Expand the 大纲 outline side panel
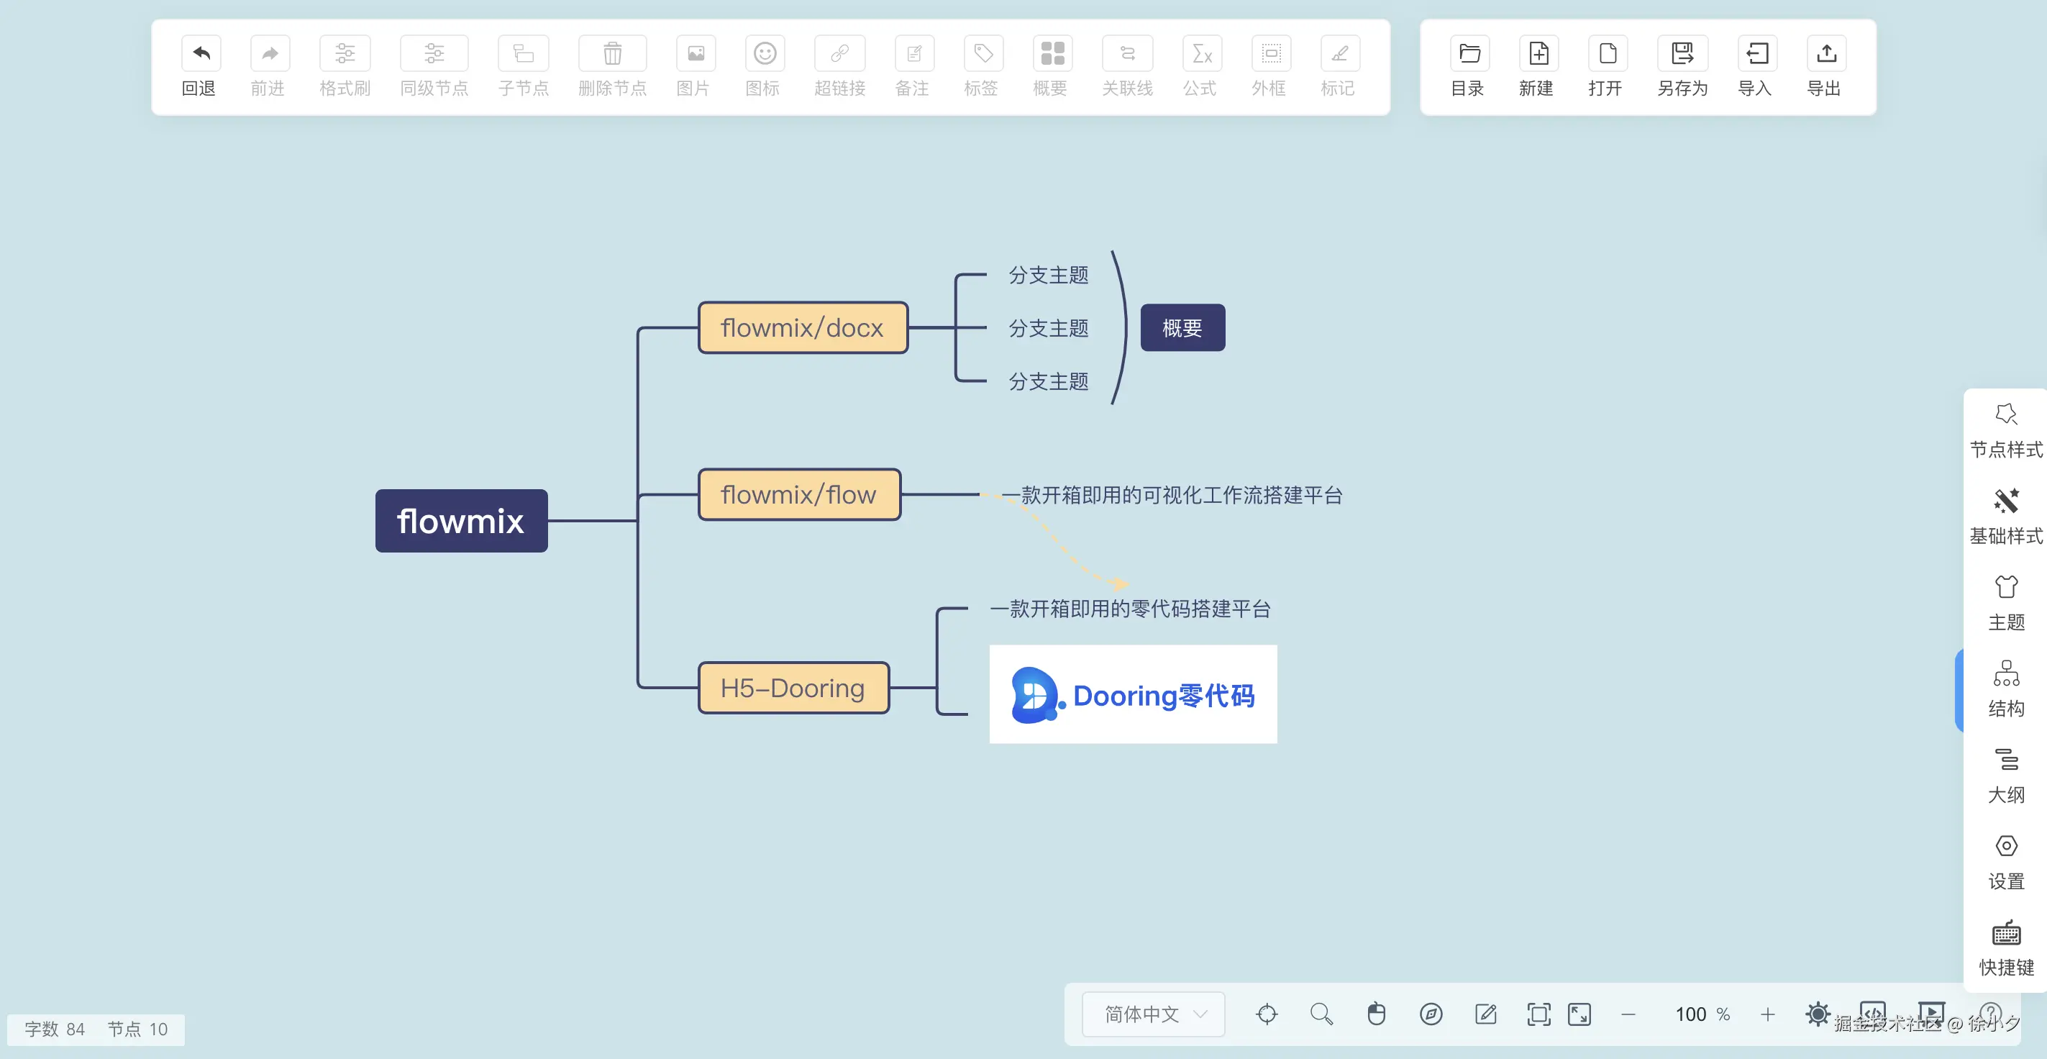 point(2005,775)
